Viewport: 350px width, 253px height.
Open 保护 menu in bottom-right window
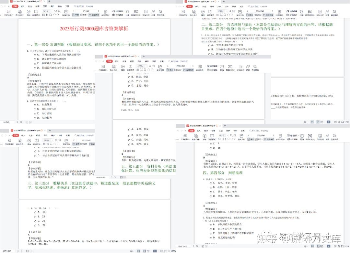[228, 131]
